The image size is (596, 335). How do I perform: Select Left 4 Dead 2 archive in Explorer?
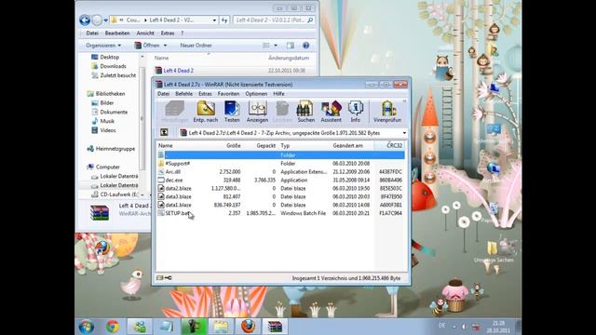[178, 71]
